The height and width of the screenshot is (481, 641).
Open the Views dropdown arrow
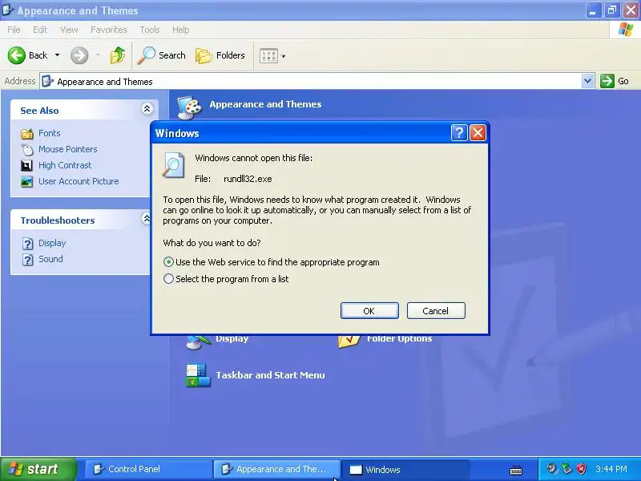tap(284, 56)
